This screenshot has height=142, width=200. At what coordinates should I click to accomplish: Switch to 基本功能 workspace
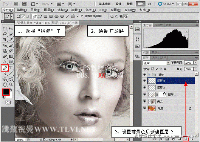coord(105,4)
